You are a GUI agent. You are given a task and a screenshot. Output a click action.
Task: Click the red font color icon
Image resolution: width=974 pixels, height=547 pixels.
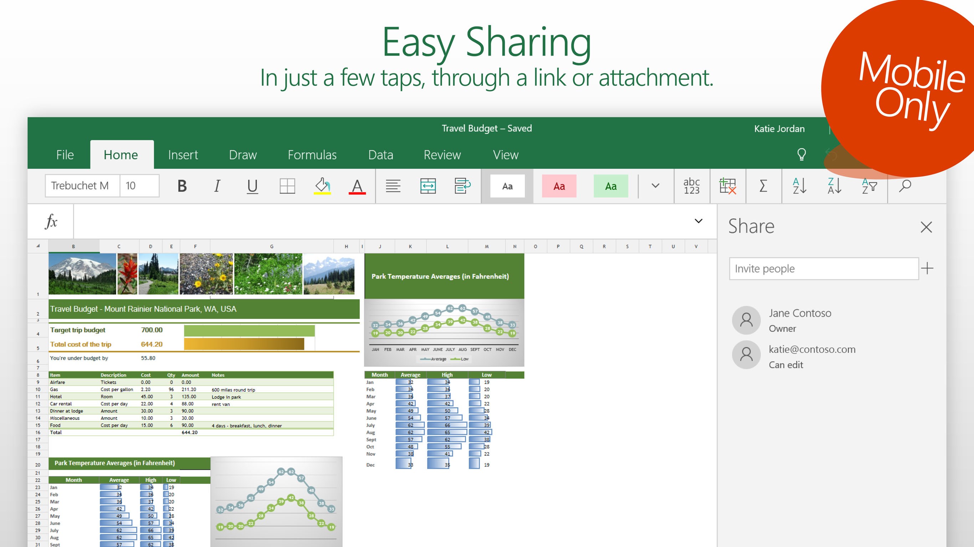pyautogui.click(x=357, y=186)
